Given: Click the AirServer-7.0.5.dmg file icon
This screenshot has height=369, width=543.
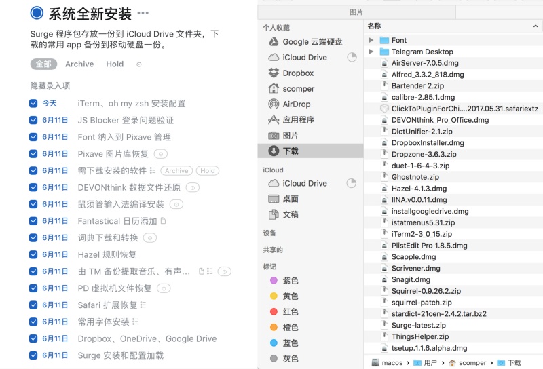Looking at the screenshot, I should tap(384, 63).
